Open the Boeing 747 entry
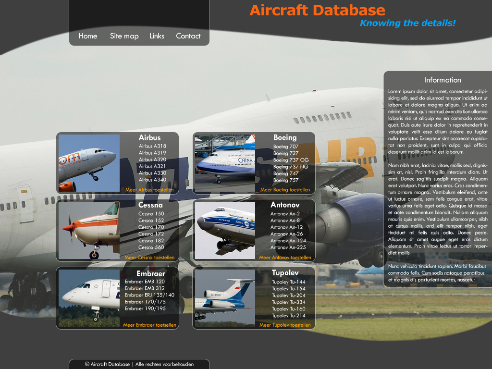This screenshot has height=369, width=492. coord(285,173)
